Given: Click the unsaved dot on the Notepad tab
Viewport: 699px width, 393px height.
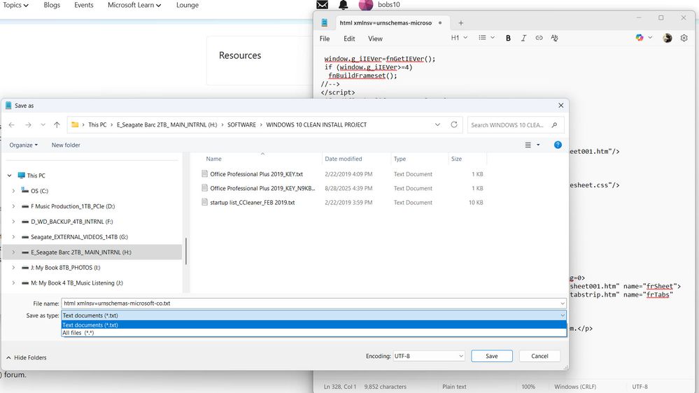Looking at the screenshot, I should [440, 22].
